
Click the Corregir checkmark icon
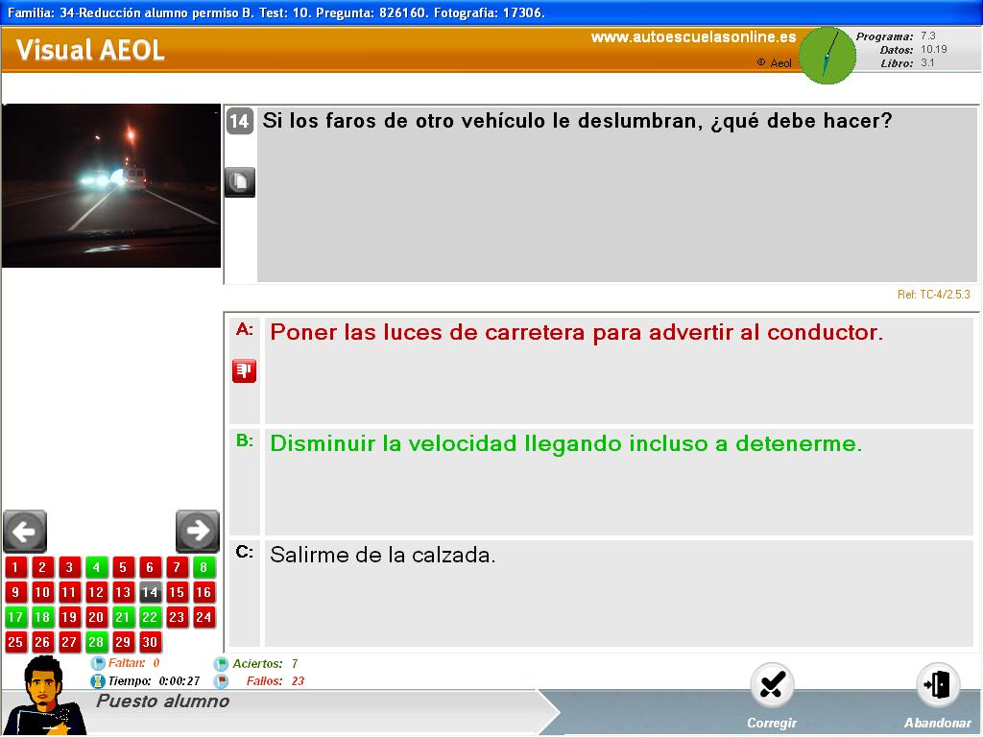(x=772, y=685)
